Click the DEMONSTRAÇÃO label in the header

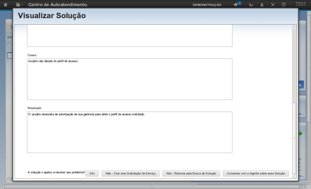(207, 5)
